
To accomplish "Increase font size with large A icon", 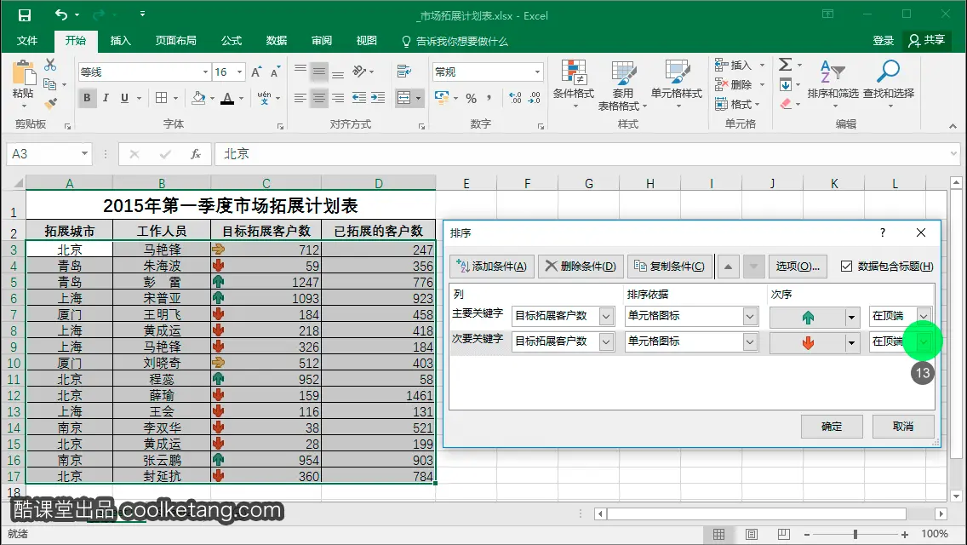I will click(x=256, y=72).
